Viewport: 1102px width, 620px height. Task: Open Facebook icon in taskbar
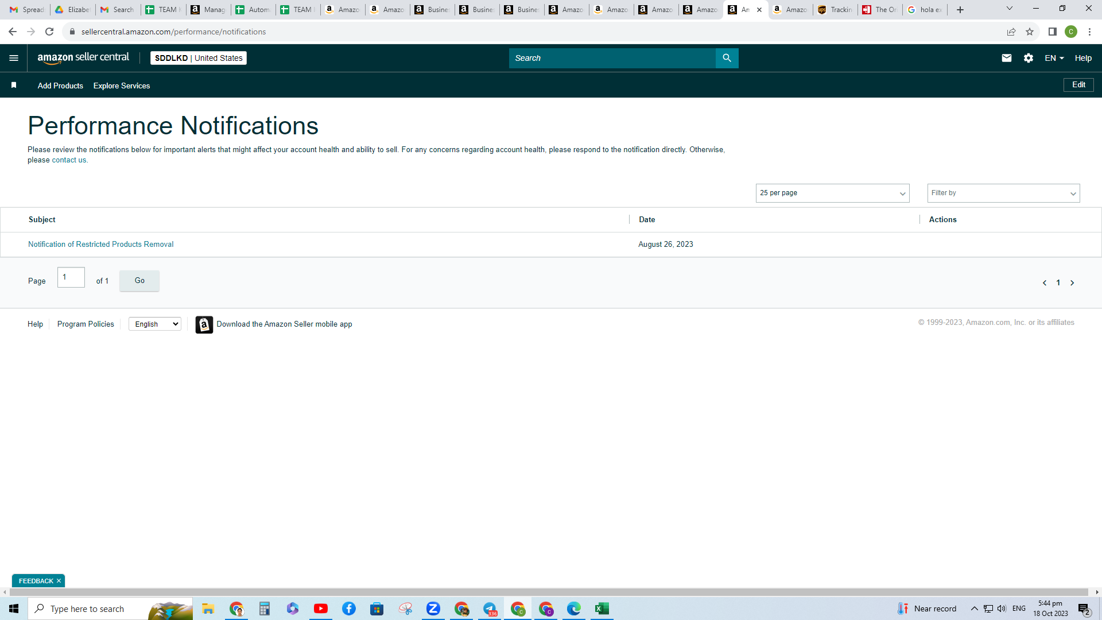click(349, 609)
